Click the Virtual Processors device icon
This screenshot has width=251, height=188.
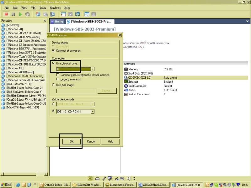(126, 94)
